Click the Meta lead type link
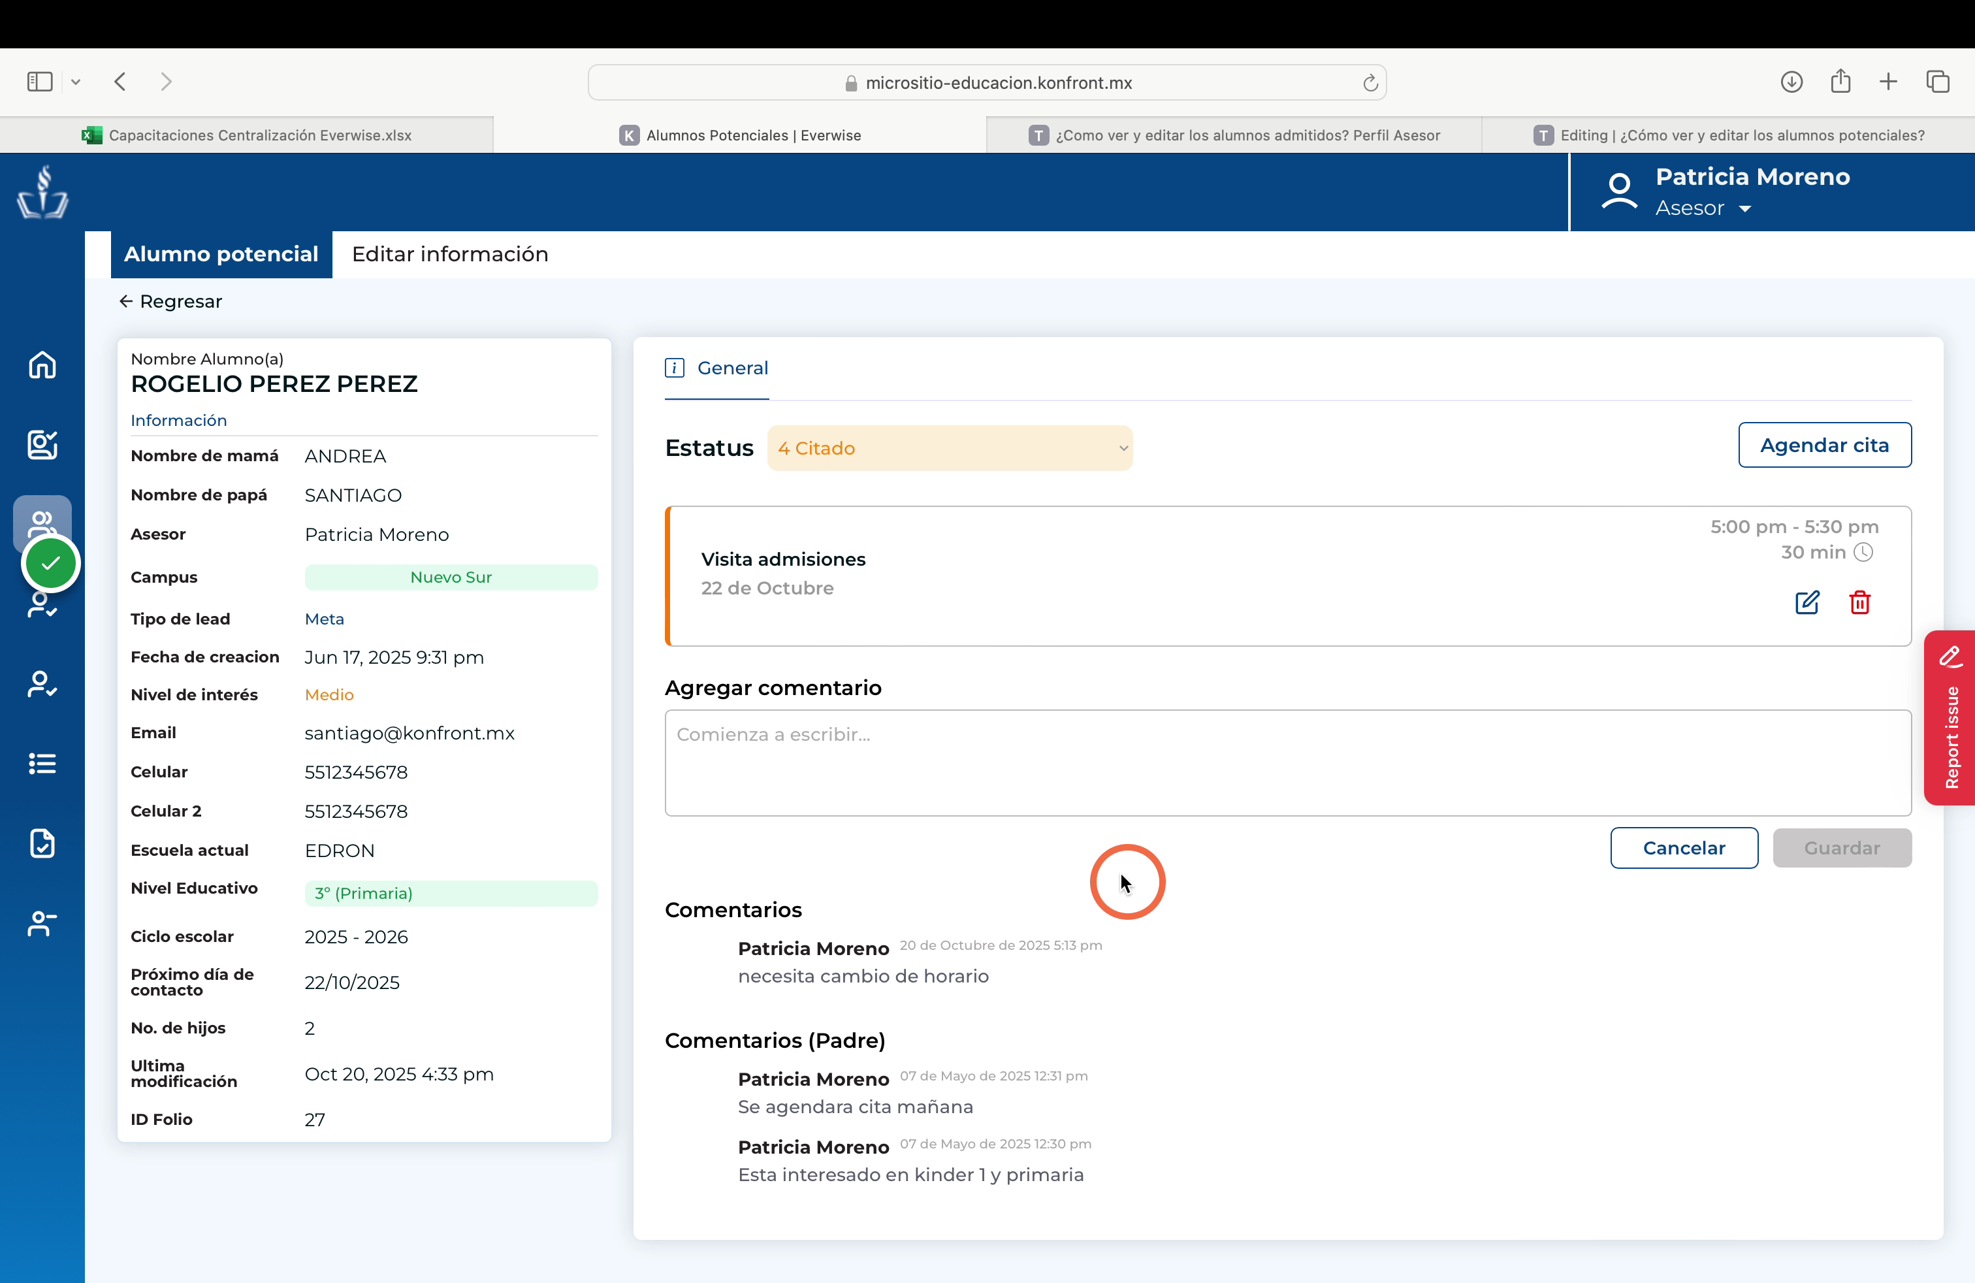1975x1283 pixels. point(324,619)
